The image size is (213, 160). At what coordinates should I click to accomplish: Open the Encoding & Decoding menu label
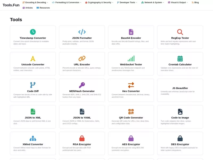coord(36,2)
